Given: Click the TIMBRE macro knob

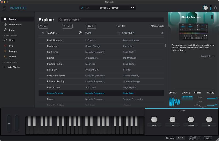Looking at the screenshot, I should click(x=154, y=119).
